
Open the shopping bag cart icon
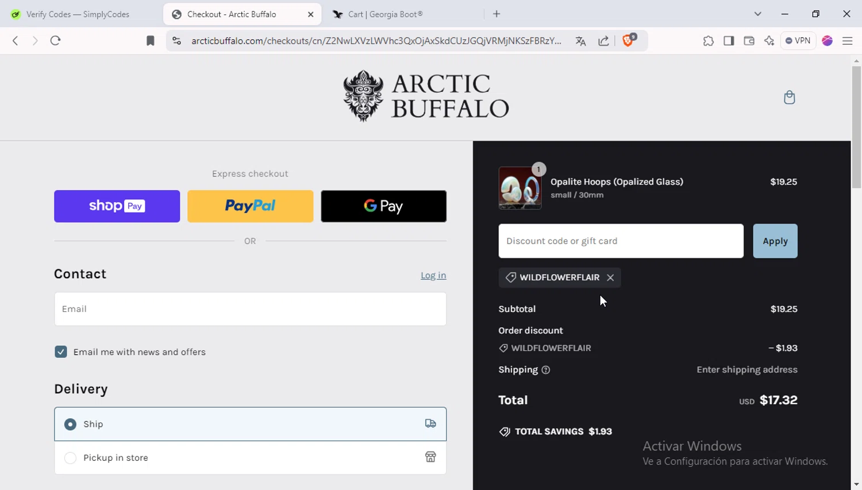point(789,97)
